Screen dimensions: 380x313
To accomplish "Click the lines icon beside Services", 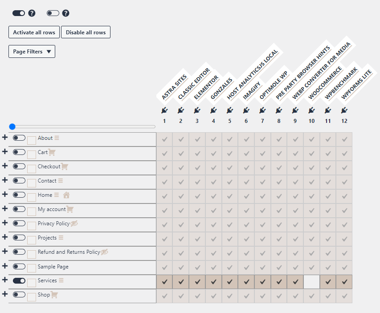I will 61,280.
